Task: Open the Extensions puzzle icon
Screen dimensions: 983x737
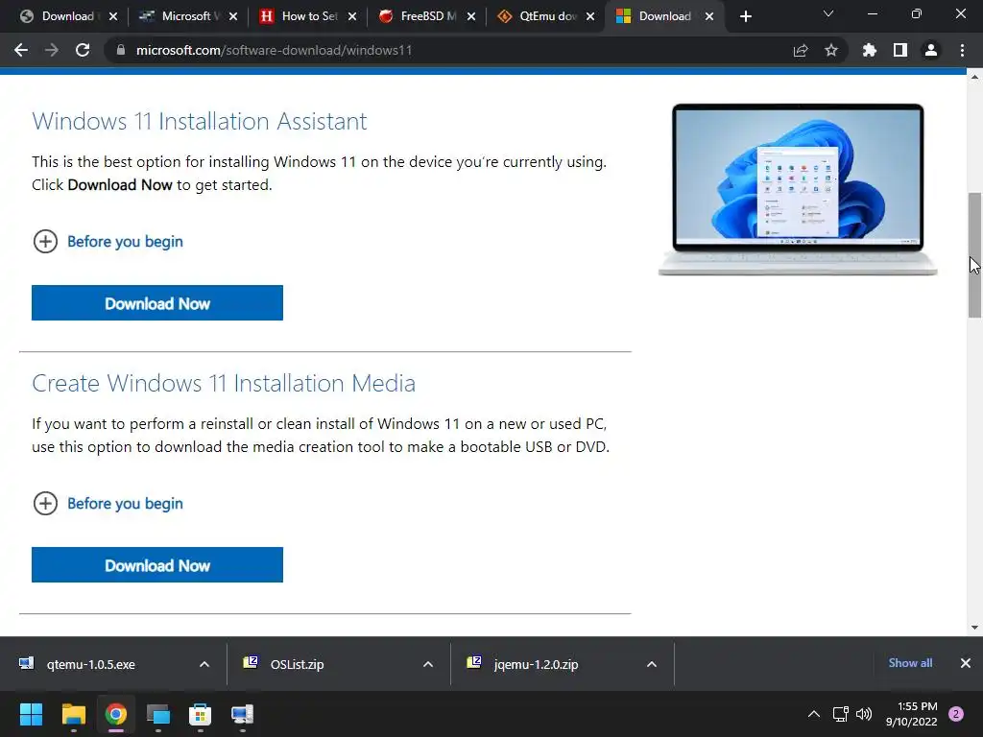Action: click(x=869, y=50)
